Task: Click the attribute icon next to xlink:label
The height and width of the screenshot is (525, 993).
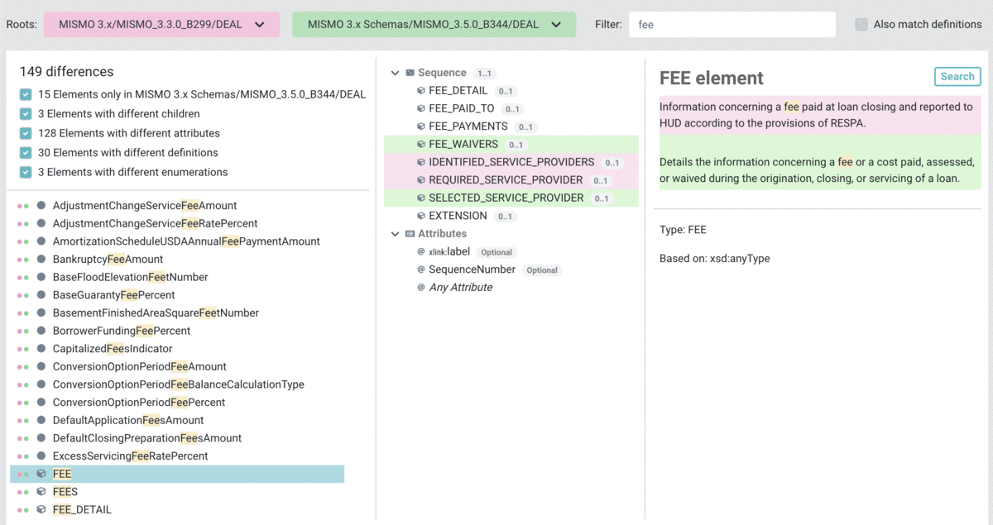Action: 421,251
